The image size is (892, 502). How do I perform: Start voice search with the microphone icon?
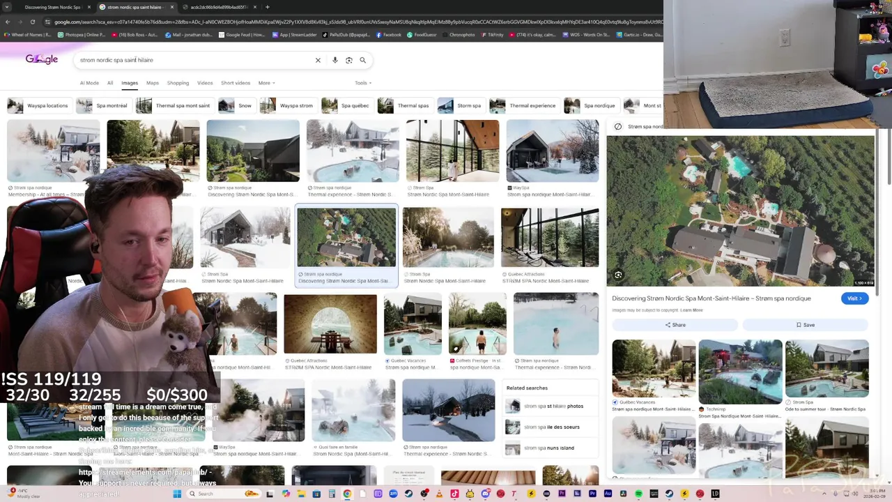tap(335, 60)
